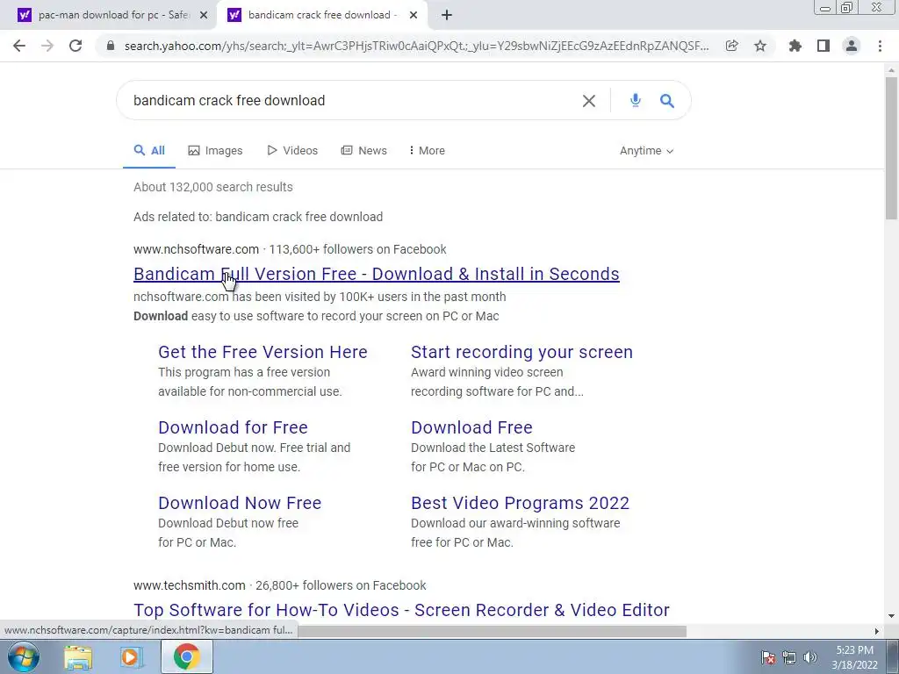This screenshot has height=674, width=899.
Task: Click the horizontal scrollbar thumb
Action: pyautogui.click(x=492, y=631)
